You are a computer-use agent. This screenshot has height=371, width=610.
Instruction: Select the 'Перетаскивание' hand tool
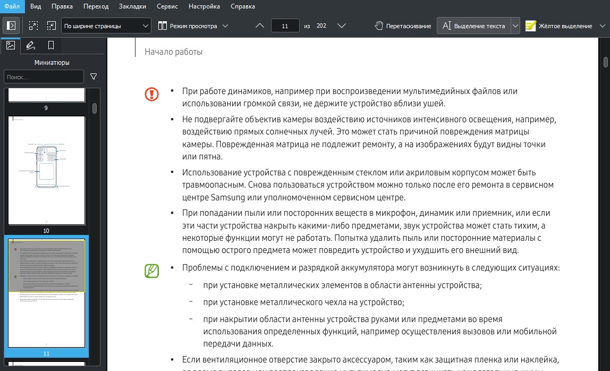[403, 26]
